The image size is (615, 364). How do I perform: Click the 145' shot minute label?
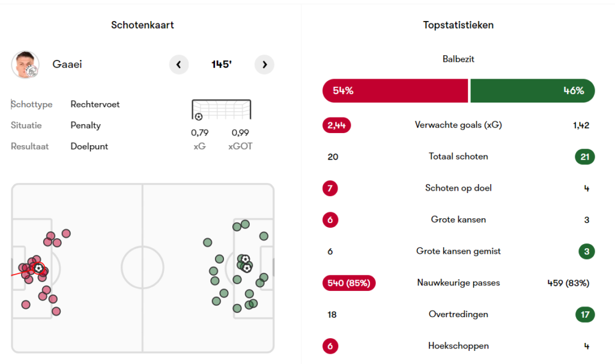(222, 64)
